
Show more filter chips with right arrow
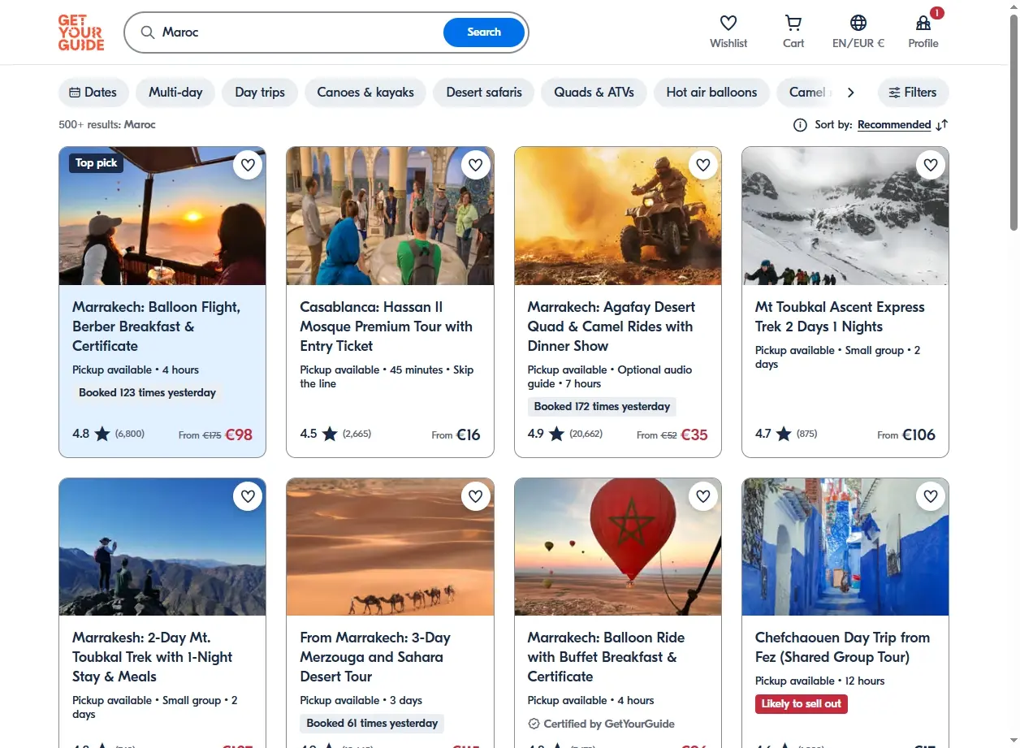pos(850,93)
